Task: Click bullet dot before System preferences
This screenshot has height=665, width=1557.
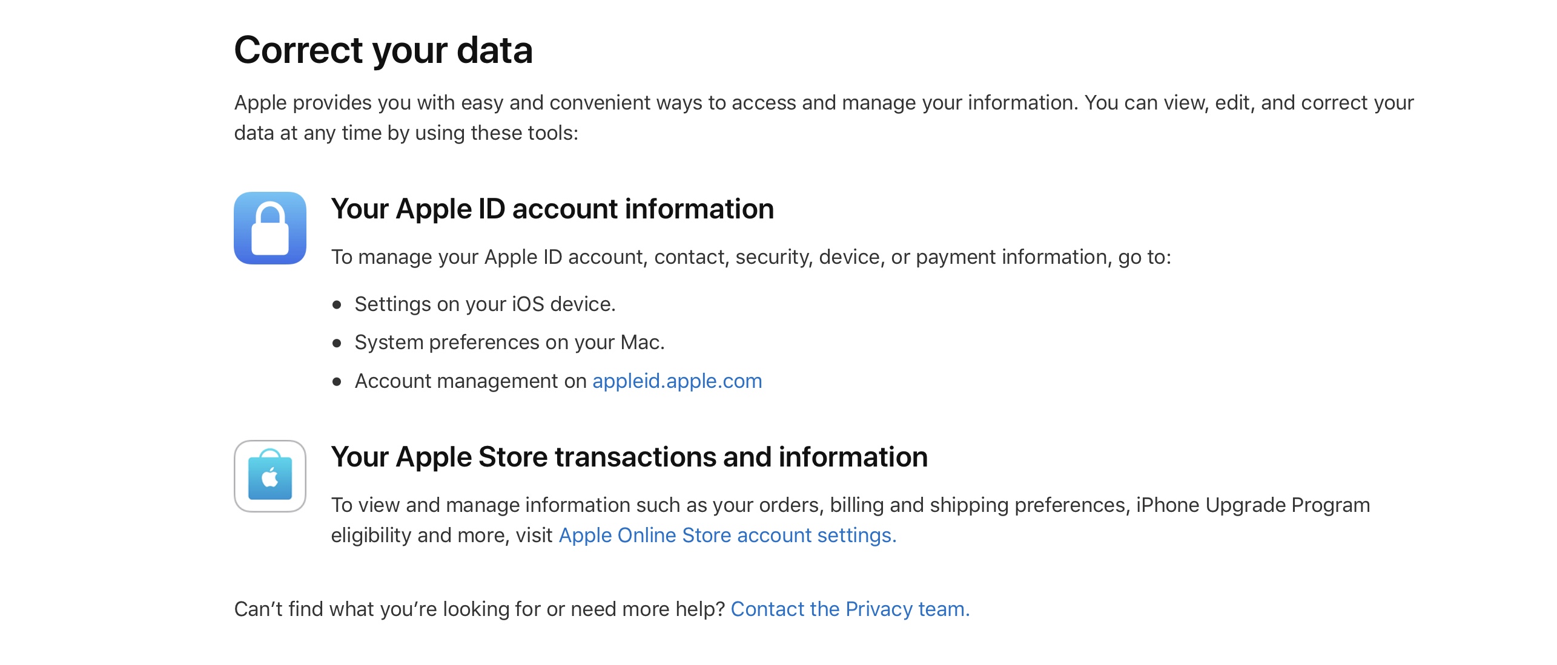Action: coord(337,343)
